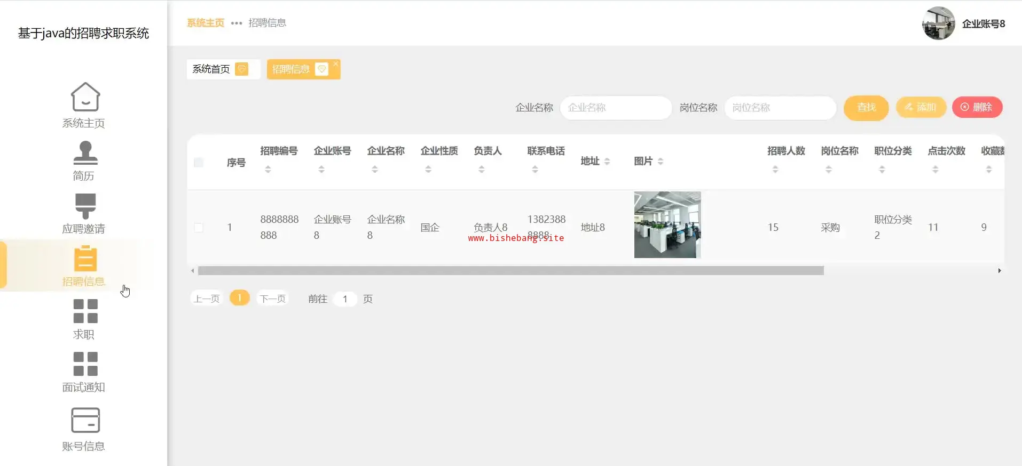Viewport: 1022px width, 466px height.
Task: Open the 账号信息 card icon
Action: pyautogui.click(x=85, y=421)
